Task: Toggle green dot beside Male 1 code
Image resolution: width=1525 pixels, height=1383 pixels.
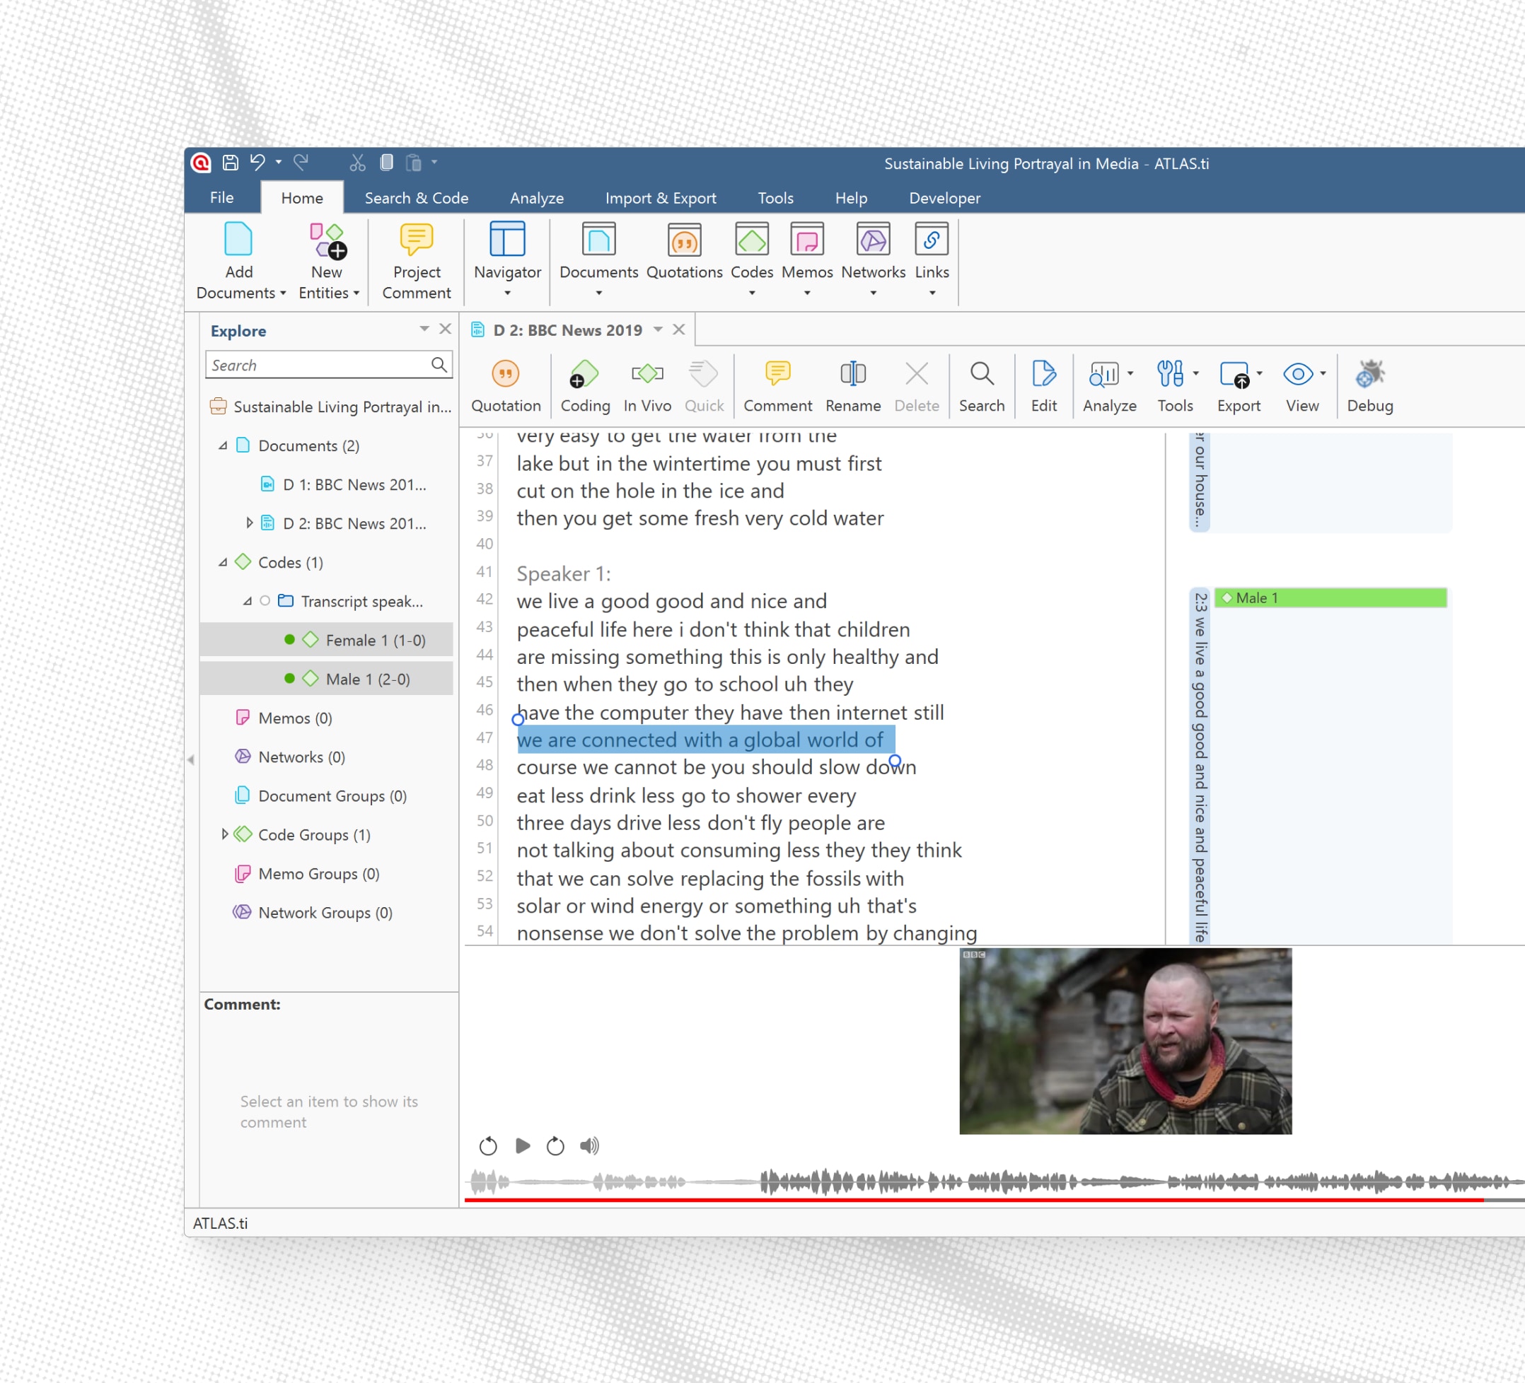Action: coord(289,678)
